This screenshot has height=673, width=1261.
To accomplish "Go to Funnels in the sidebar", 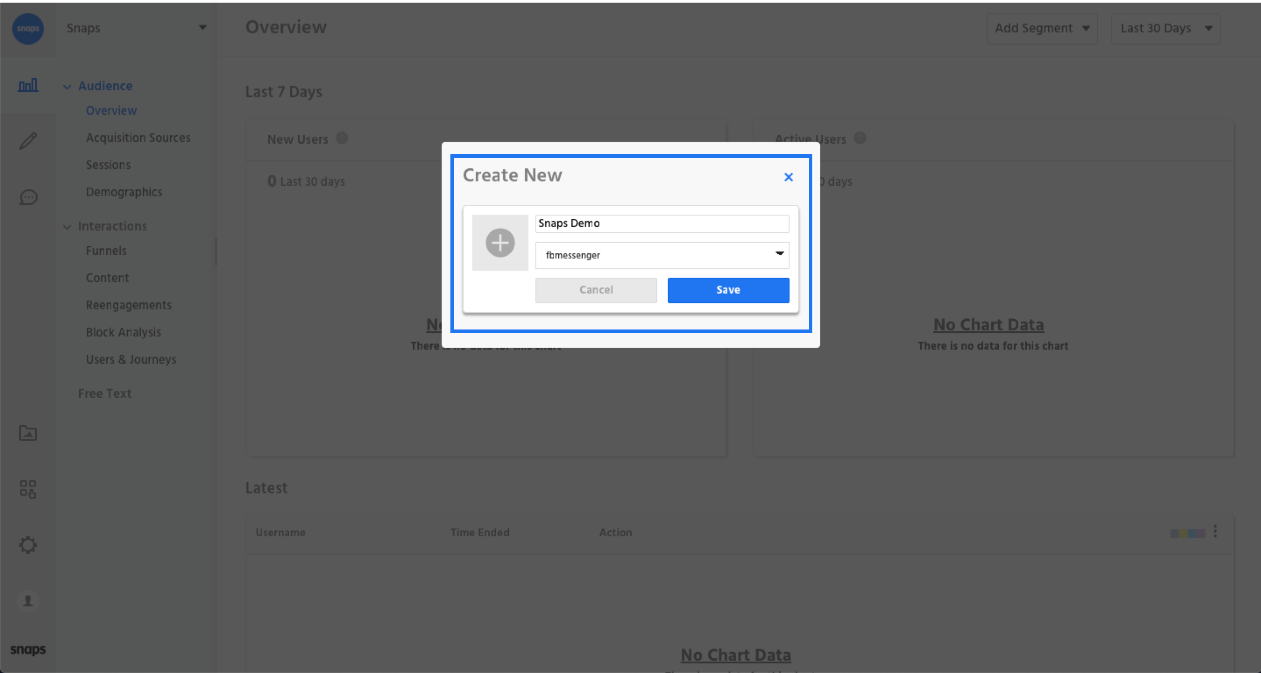I will [x=106, y=251].
